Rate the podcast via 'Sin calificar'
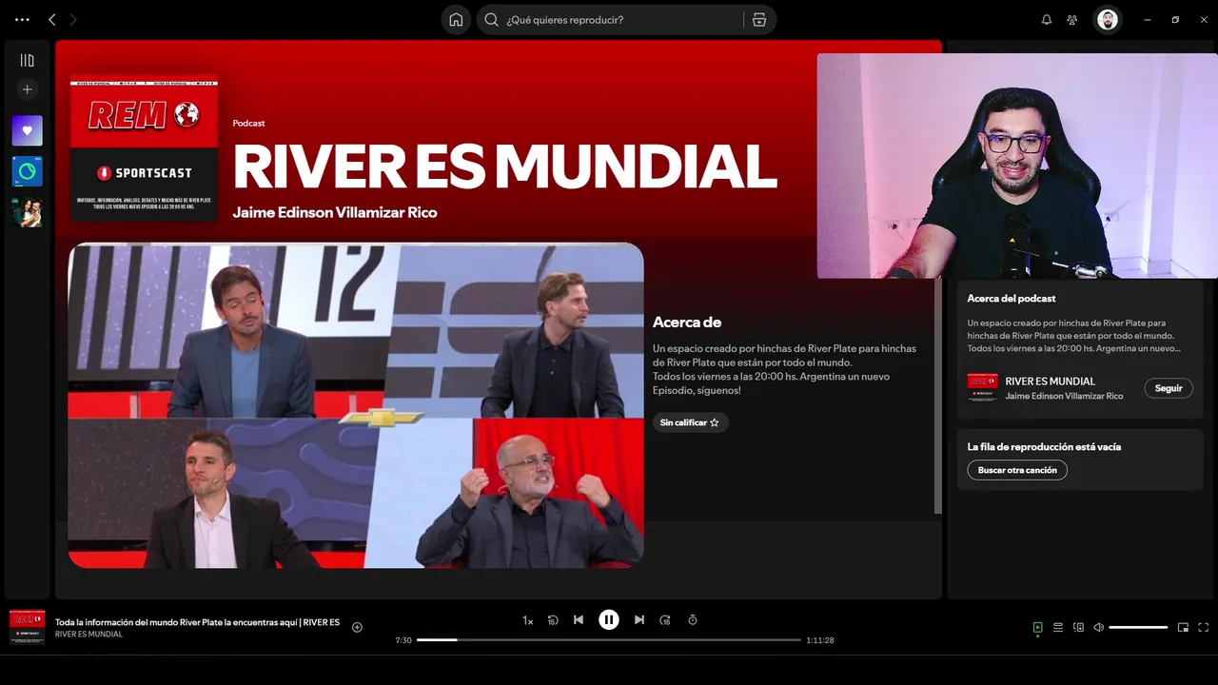1218x685 pixels. (x=690, y=422)
